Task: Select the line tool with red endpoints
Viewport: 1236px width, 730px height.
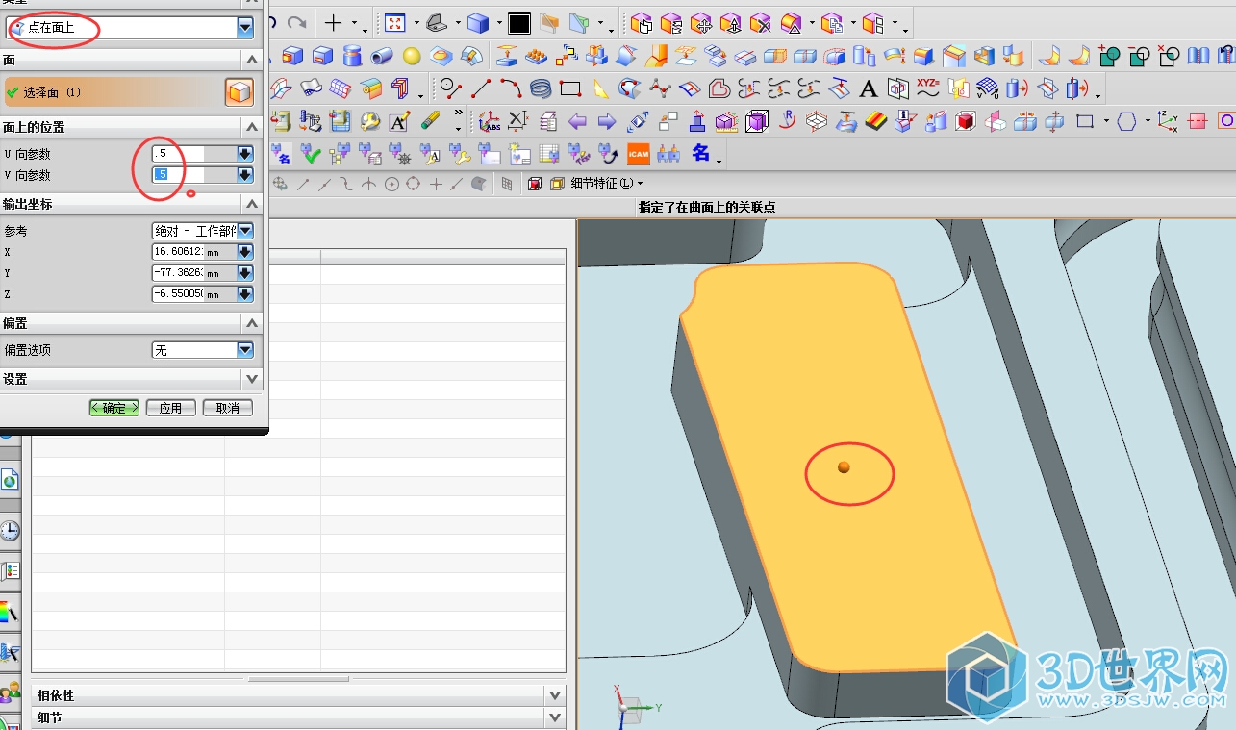Action: pos(481,89)
